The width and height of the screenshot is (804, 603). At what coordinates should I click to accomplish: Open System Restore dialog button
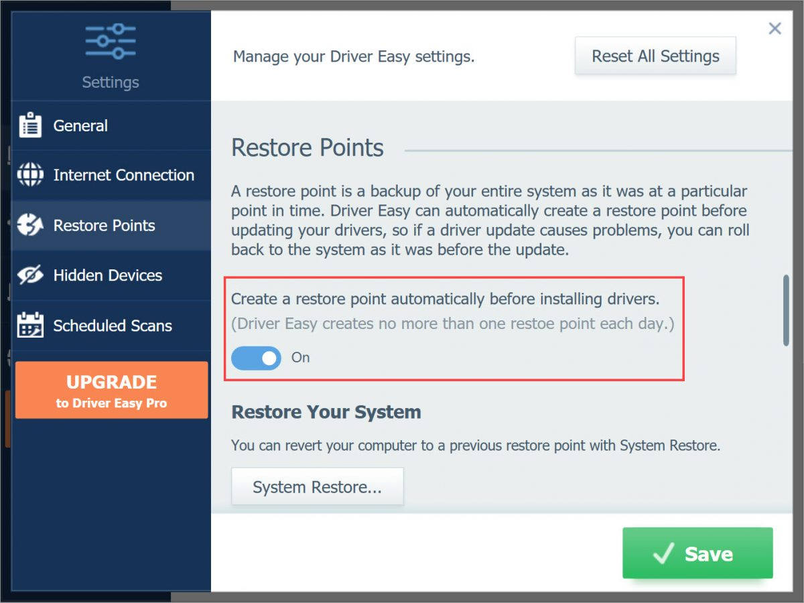point(318,487)
